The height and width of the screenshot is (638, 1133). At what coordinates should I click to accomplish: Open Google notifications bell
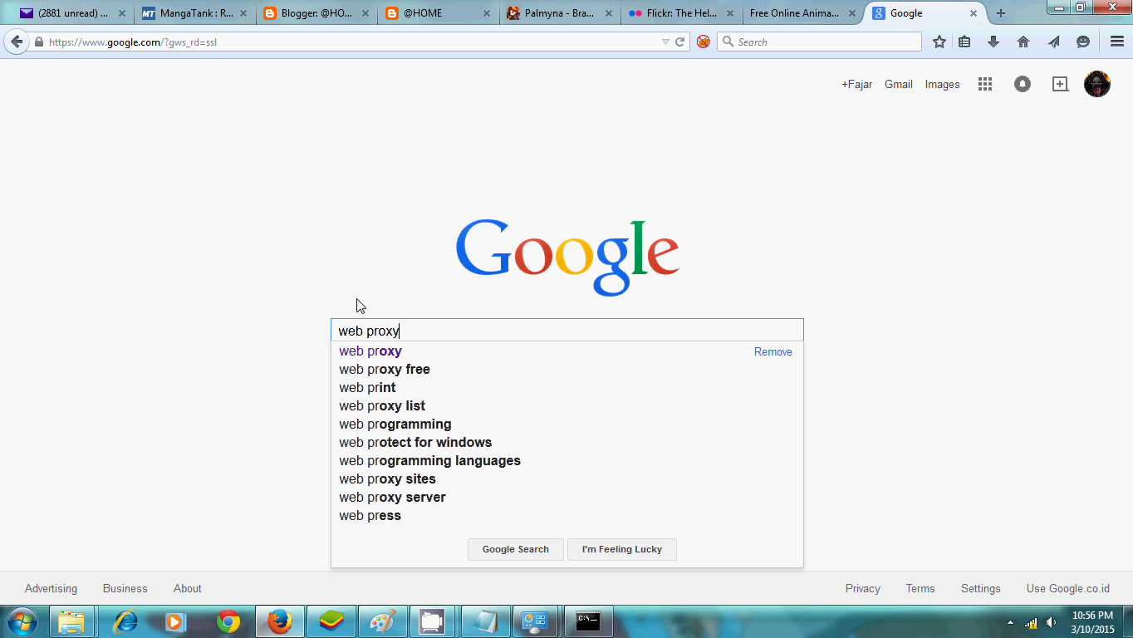point(1023,84)
